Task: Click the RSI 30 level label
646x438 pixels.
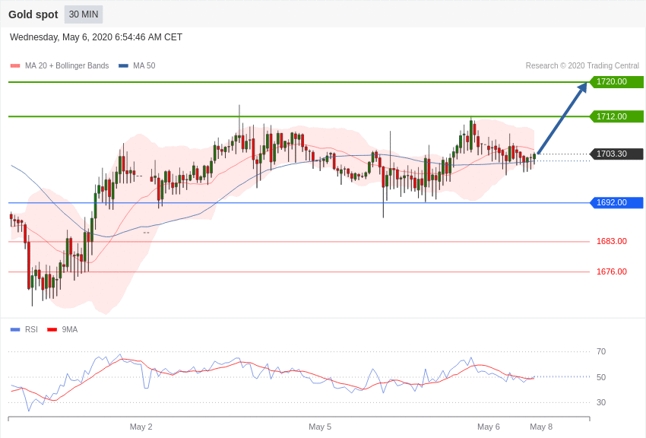Action: (x=601, y=402)
